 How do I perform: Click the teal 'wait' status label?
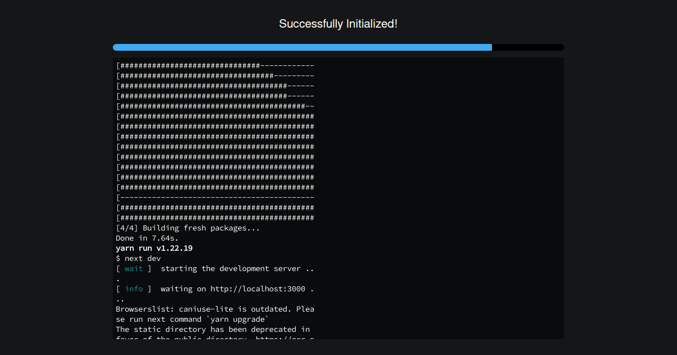[x=134, y=268]
